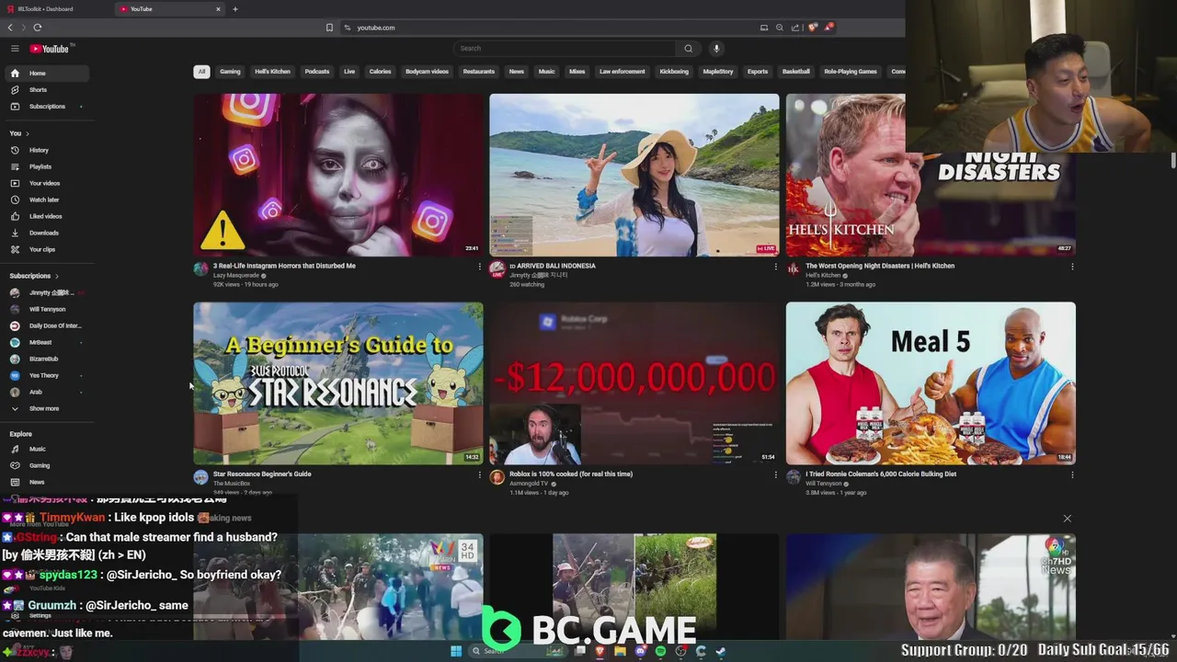The image size is (1177, 662).
Task: Open Gaming under Explore
Action: [47, 465]
